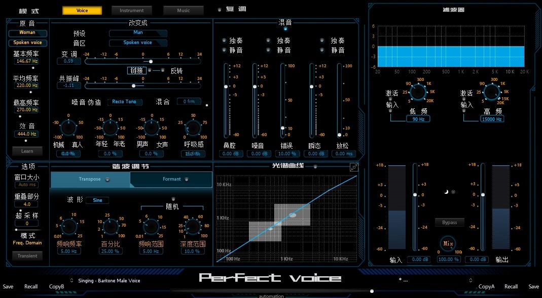Click the 深度范围 depth range knob
This screenshot has width=542, height=298.
tap(193, 227)
